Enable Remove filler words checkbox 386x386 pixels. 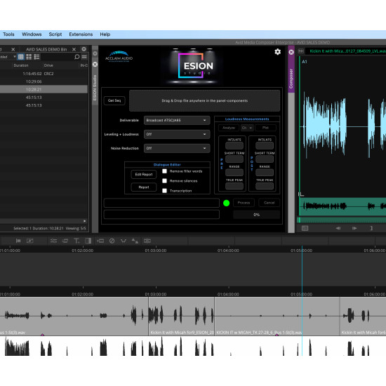pyautogui.click(x=164, y=171)
